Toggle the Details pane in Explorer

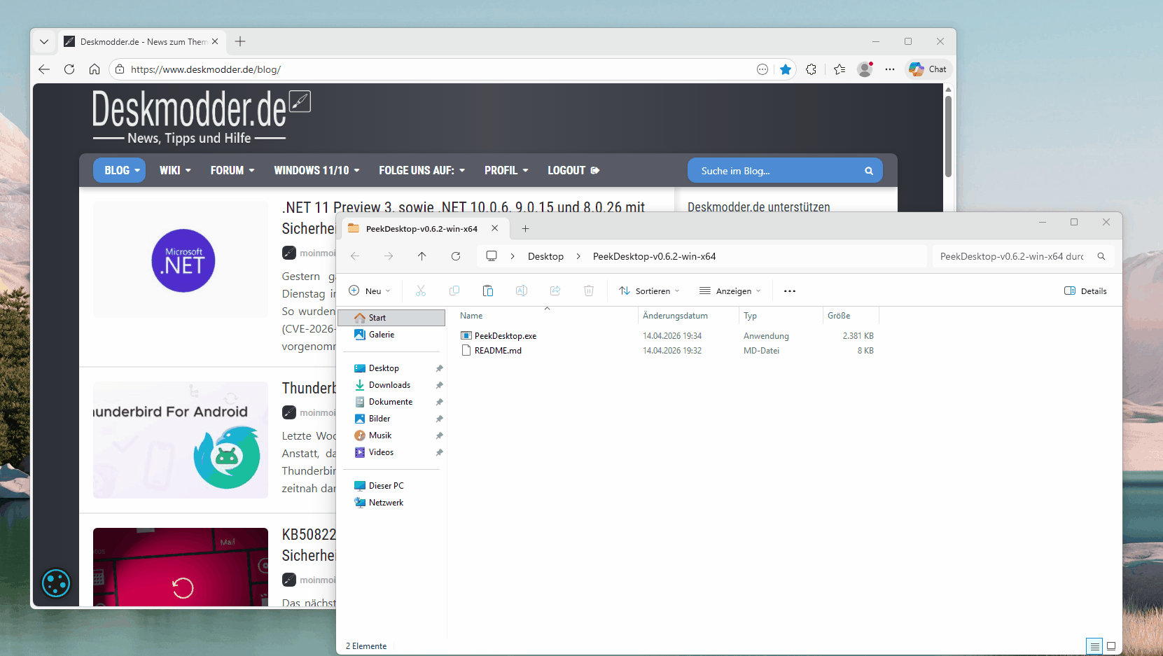1085,291
